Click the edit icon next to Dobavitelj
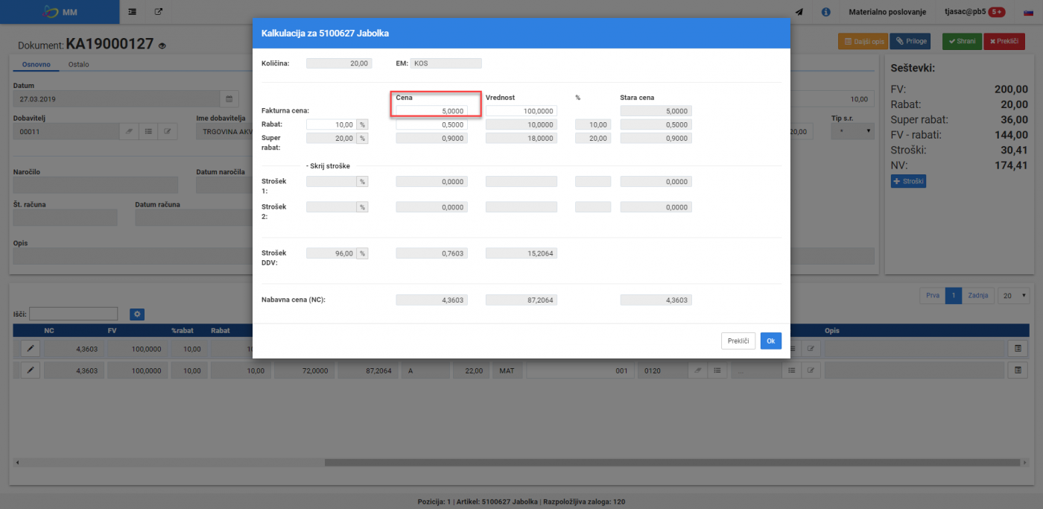 (168, 131)
